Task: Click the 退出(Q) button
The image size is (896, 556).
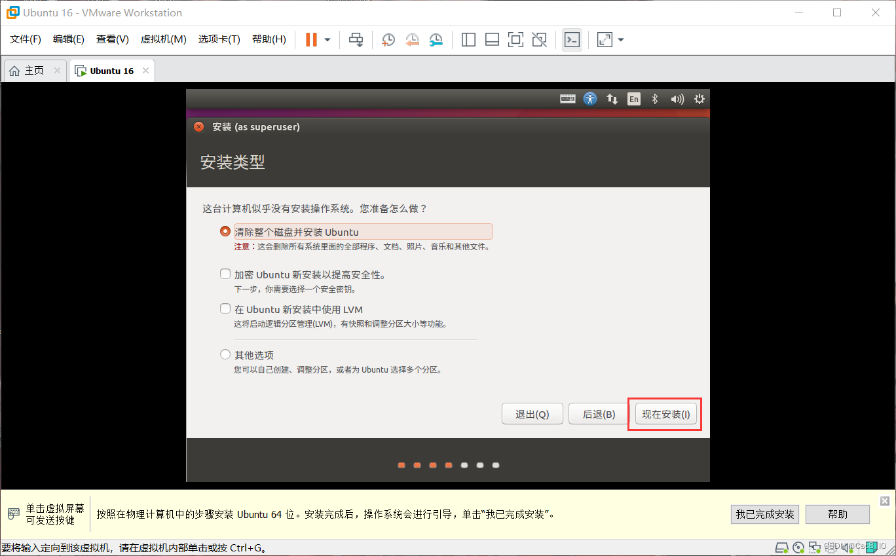Action: [532, 414]
